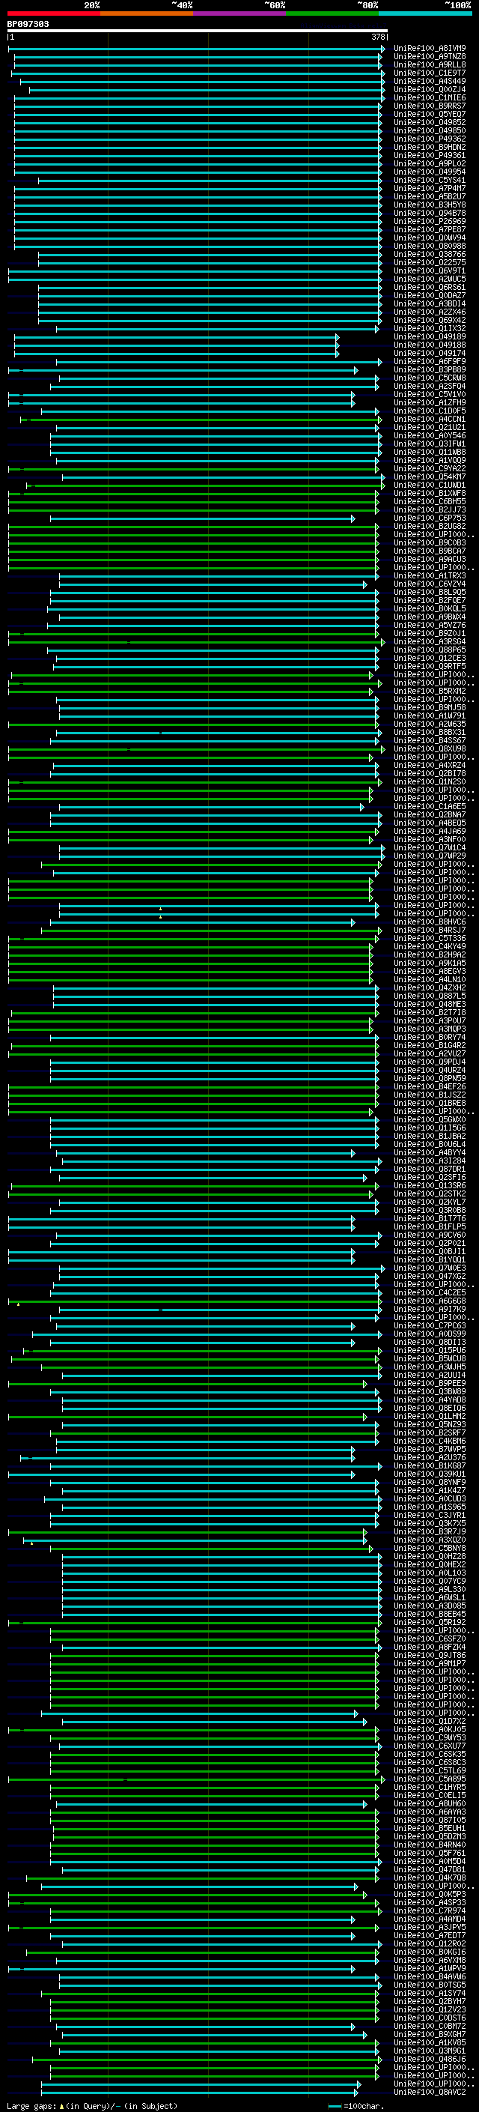Open hit UniRef100_P49362
The height and width of the screenshot is (2112, 479).
tap(430, 139)
